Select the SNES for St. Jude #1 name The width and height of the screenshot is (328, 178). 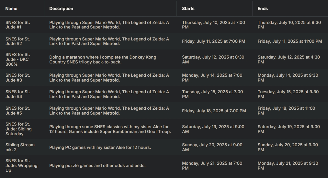pyautogui.click(x=18, y=25)
